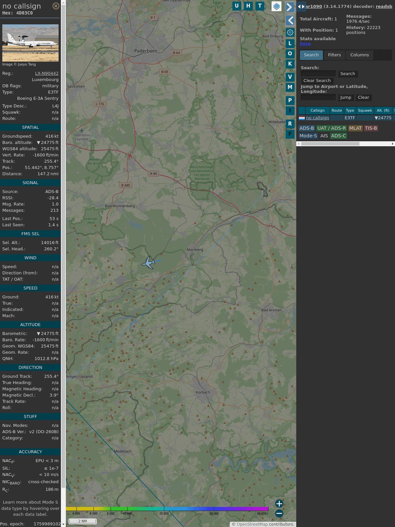The height and width of the screenshot is (527, 395).
Task: Switch to the Filters tab
Action: coord(334,55)
